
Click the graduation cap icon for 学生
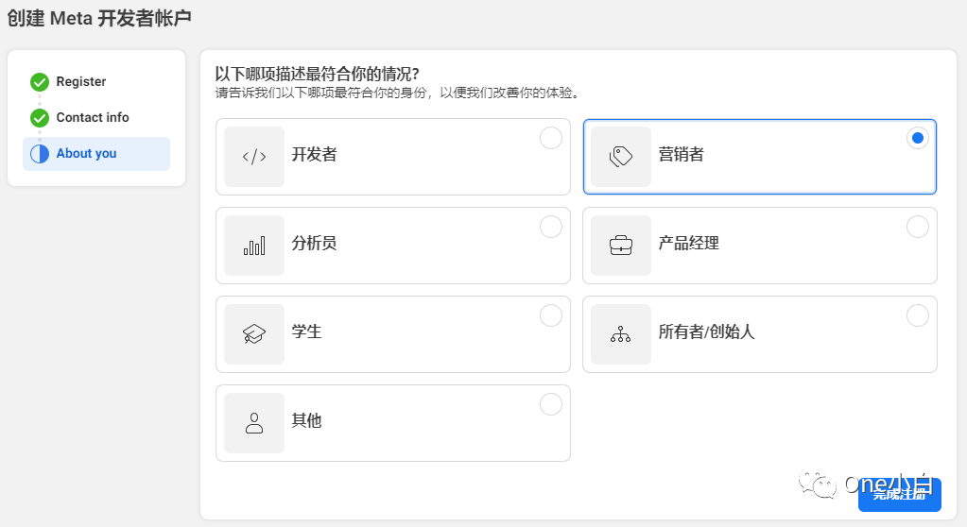pos(254,334)
